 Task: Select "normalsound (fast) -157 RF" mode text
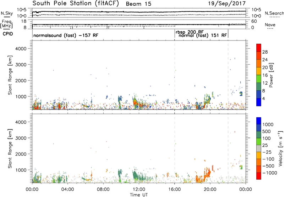point(66,35)
